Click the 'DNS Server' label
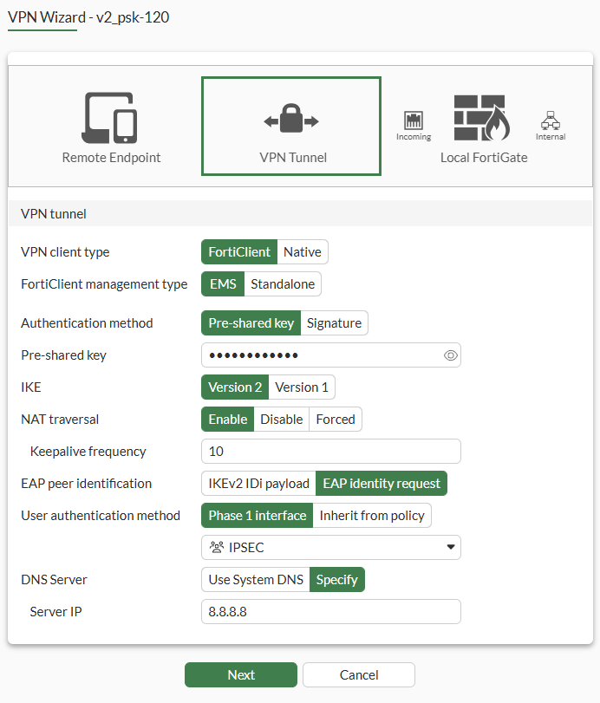The width and height of the screenshot is (600, 703). click(x=54, y=580)
